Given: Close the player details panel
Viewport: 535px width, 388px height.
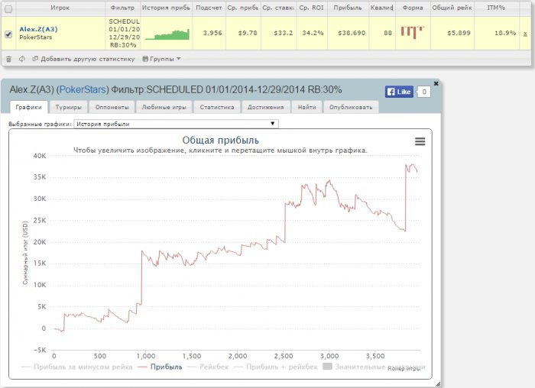Looking at the screenshot, I should click(436, 83).
